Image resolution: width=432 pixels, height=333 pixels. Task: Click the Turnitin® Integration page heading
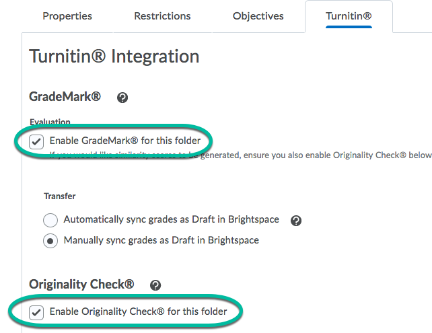(114, 57)
